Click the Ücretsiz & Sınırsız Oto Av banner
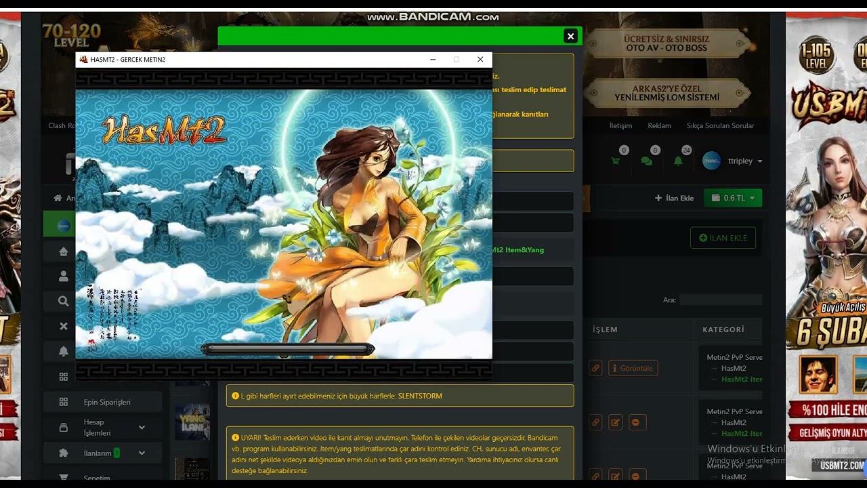867x488 pixels. (667, 43)
